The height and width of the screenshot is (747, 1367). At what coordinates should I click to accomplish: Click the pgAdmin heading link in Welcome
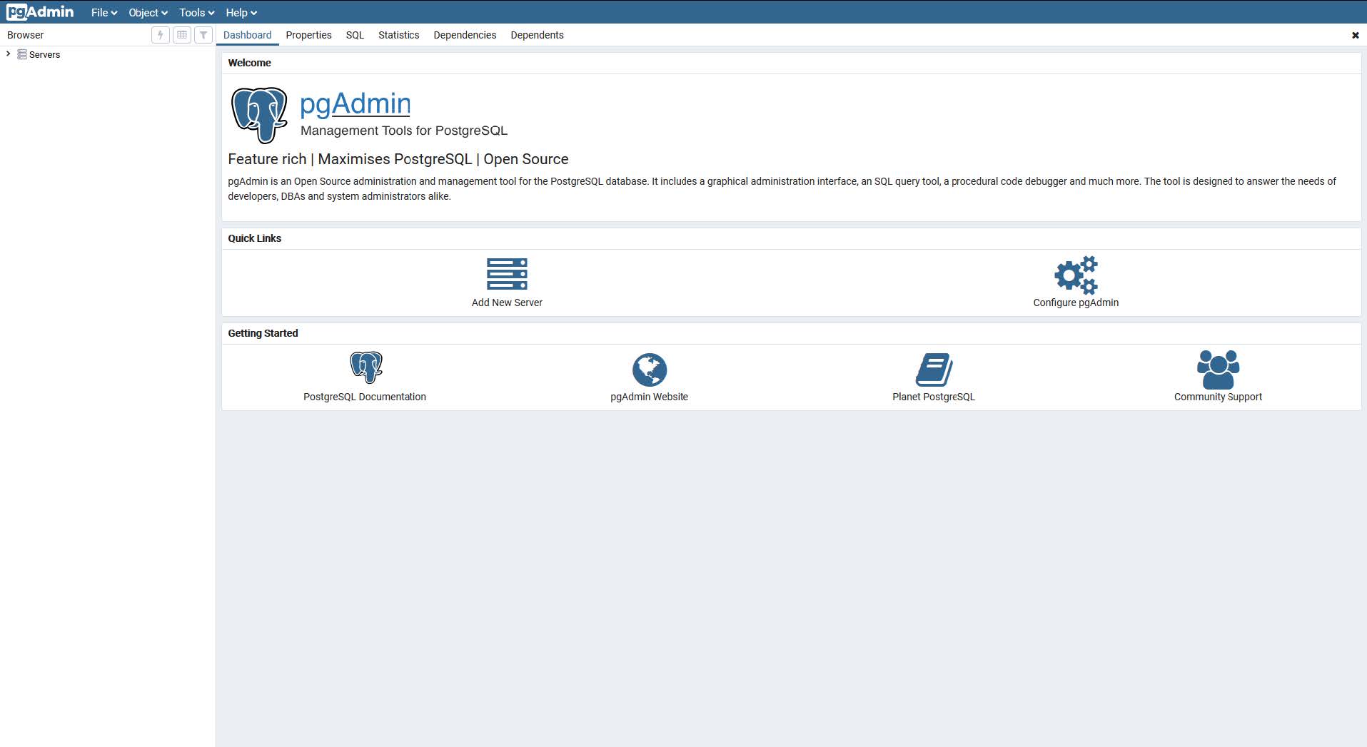(x=355, y=104)
